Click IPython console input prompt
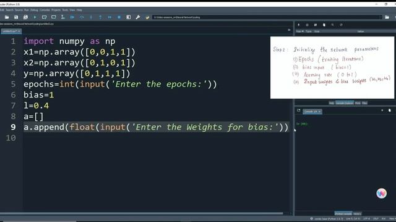 tap(302, 124)
